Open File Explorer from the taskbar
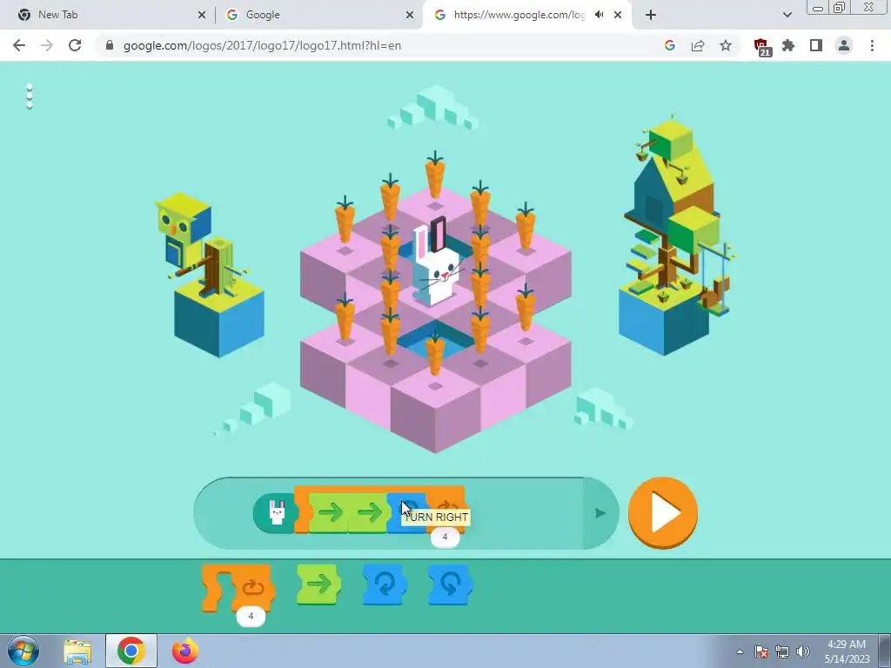891x668 pixels. (77, 651)
